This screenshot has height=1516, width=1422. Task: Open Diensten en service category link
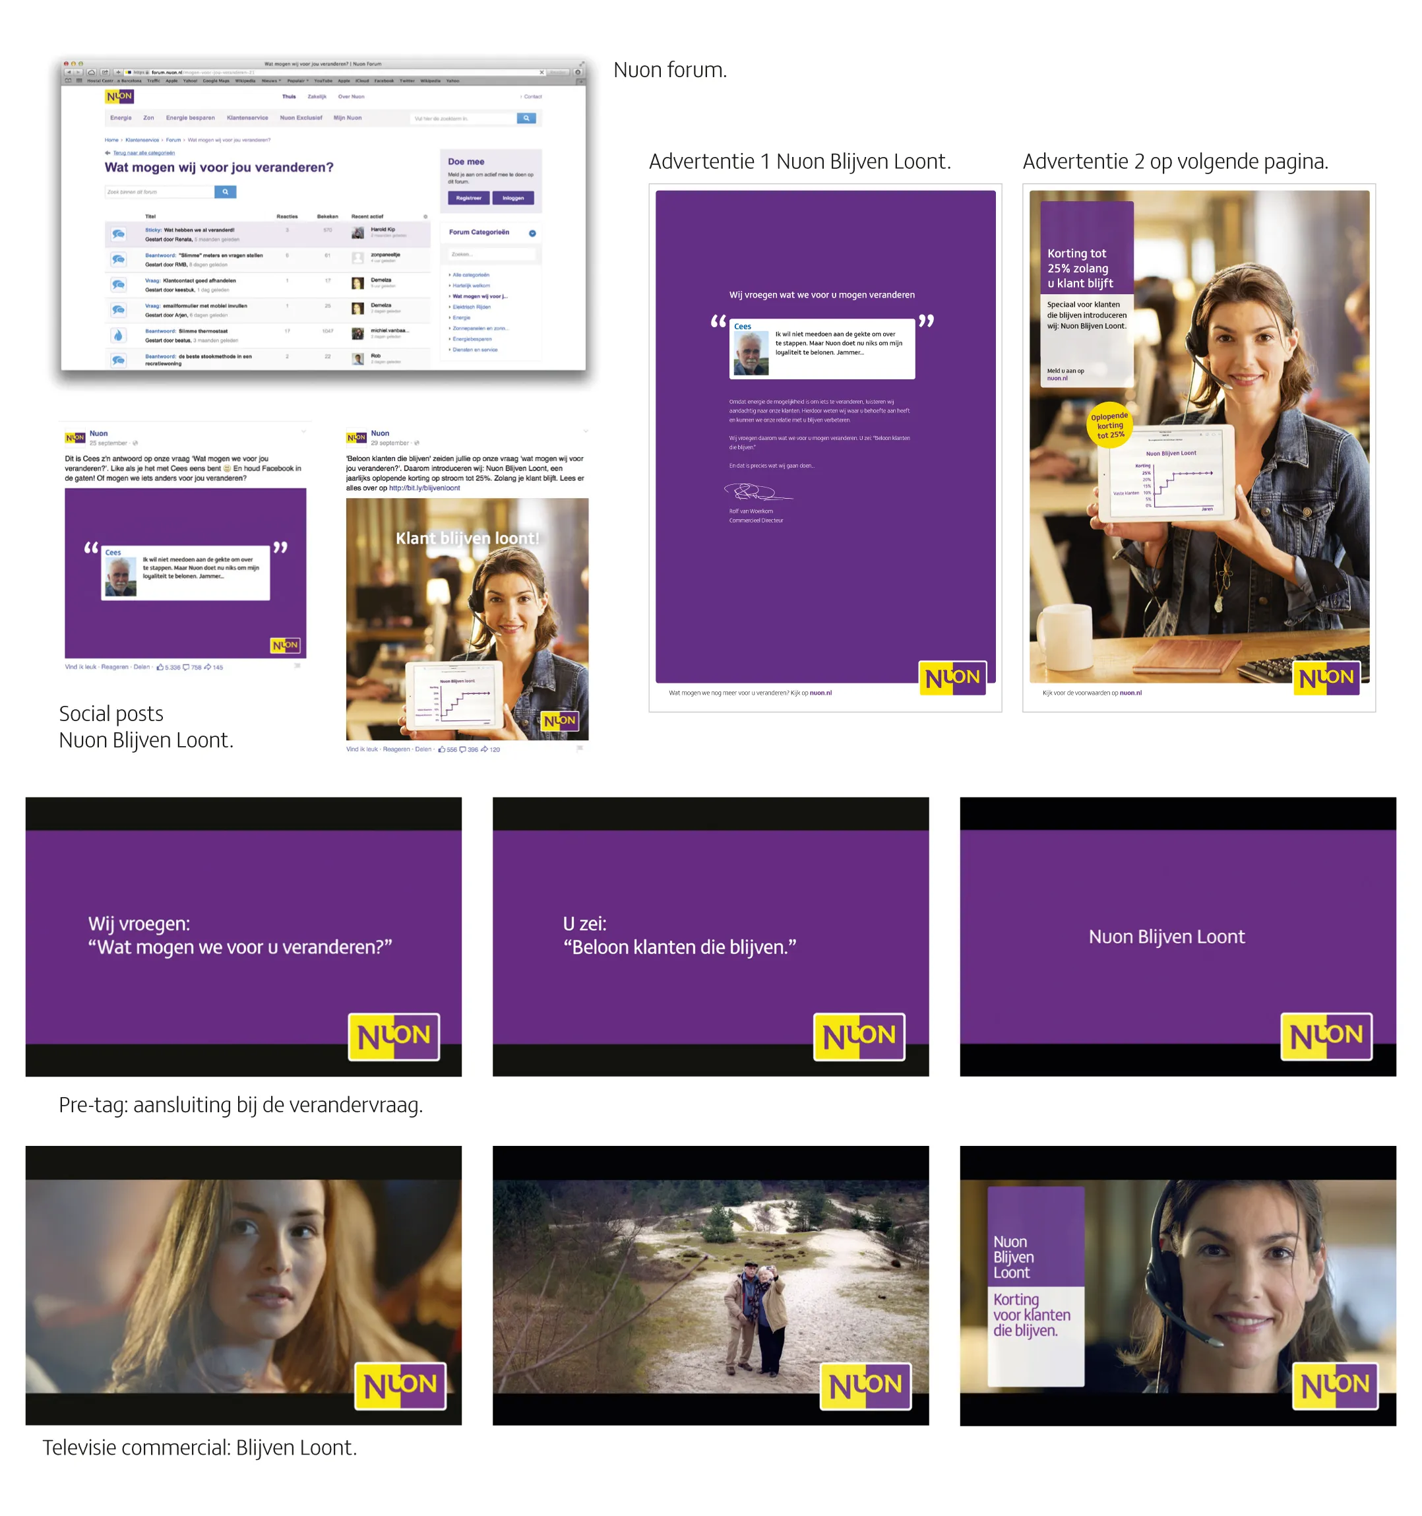pyautogui.click(x=475, y=350)
